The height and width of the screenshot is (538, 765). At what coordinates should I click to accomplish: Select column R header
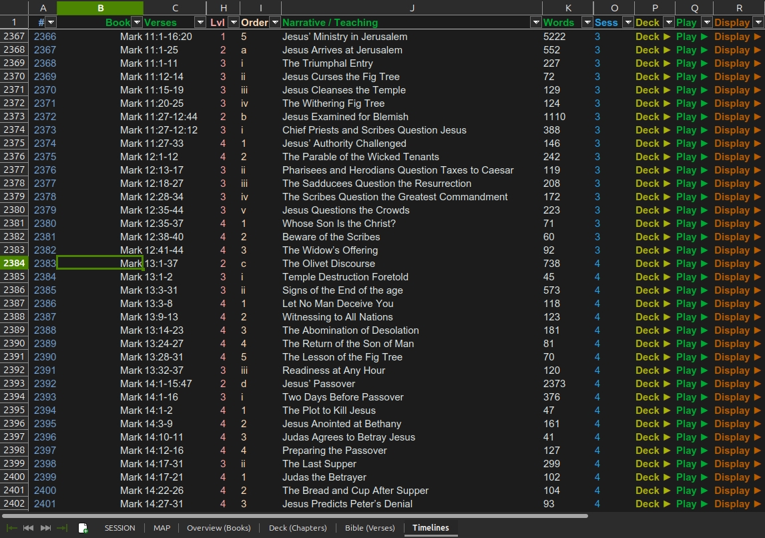[x=739, y=8]
